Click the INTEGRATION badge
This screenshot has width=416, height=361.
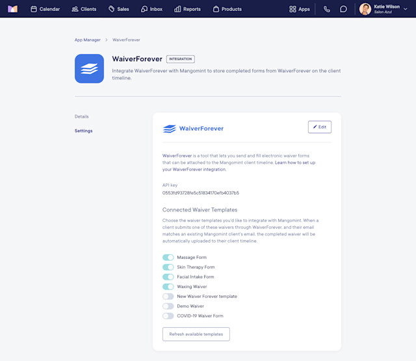click(181, 59)
